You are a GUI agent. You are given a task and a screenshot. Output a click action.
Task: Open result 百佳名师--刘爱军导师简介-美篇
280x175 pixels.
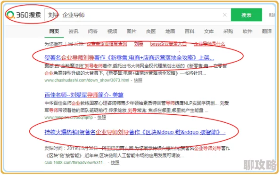click(84, 95)
